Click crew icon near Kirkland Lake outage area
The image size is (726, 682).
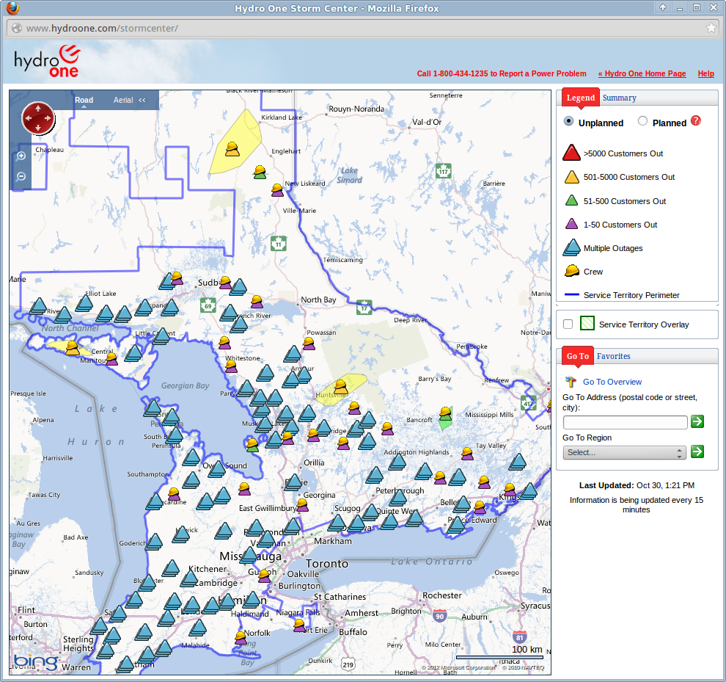(232, 149)
